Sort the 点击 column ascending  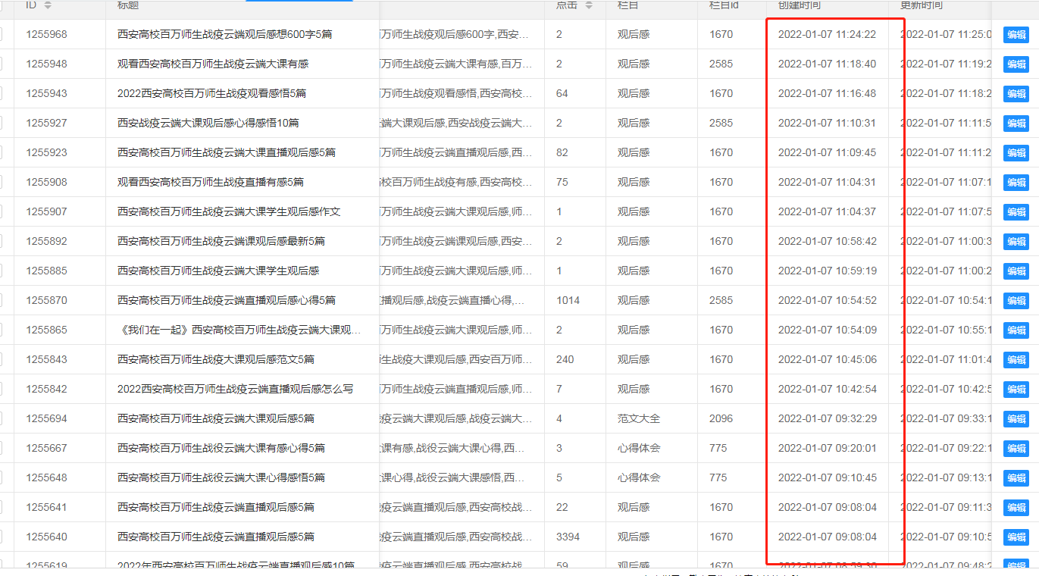(589, 3)
